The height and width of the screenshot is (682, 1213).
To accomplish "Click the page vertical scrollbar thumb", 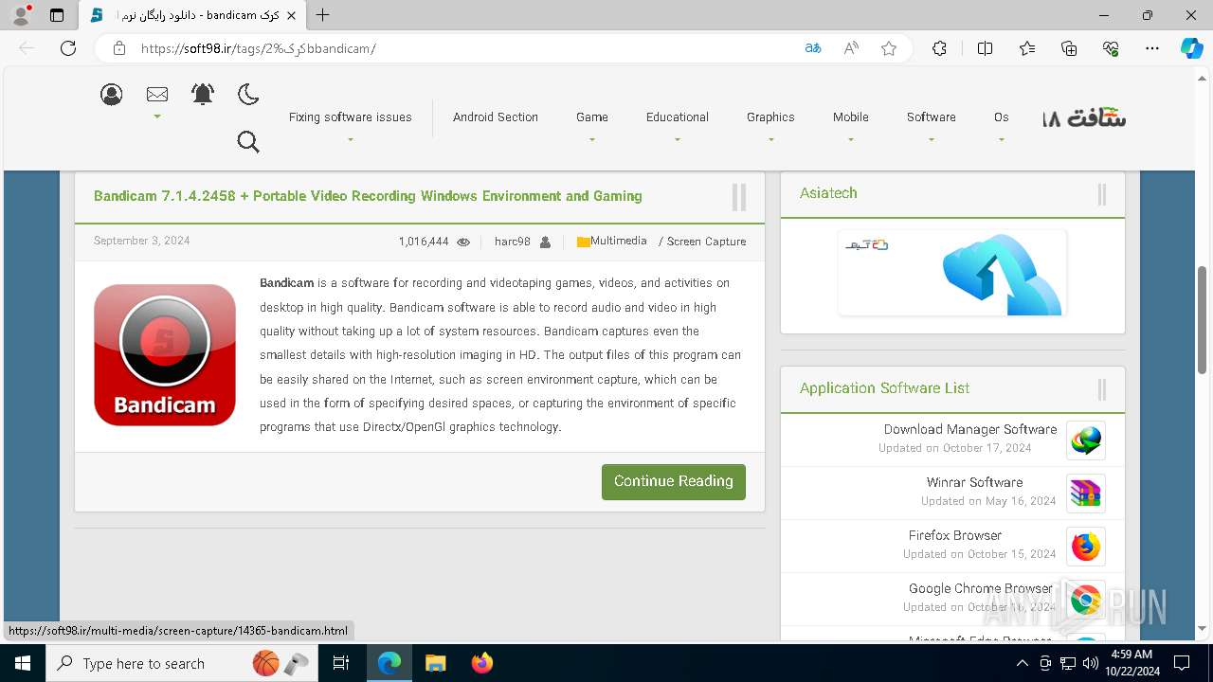I will click(1203, 320).
